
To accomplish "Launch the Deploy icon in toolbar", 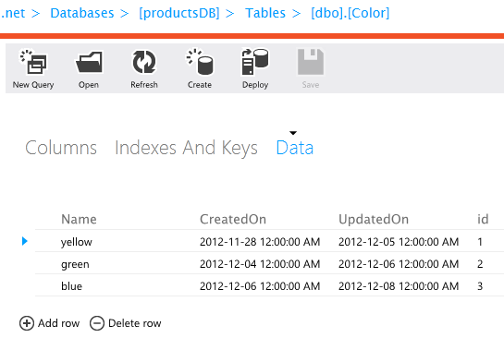I will click(x=255, y=62).
